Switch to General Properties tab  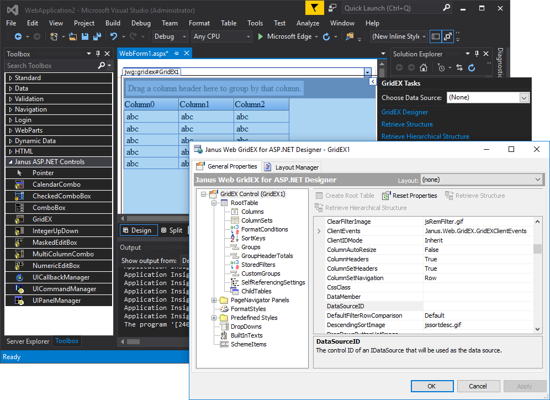point(226,166)
